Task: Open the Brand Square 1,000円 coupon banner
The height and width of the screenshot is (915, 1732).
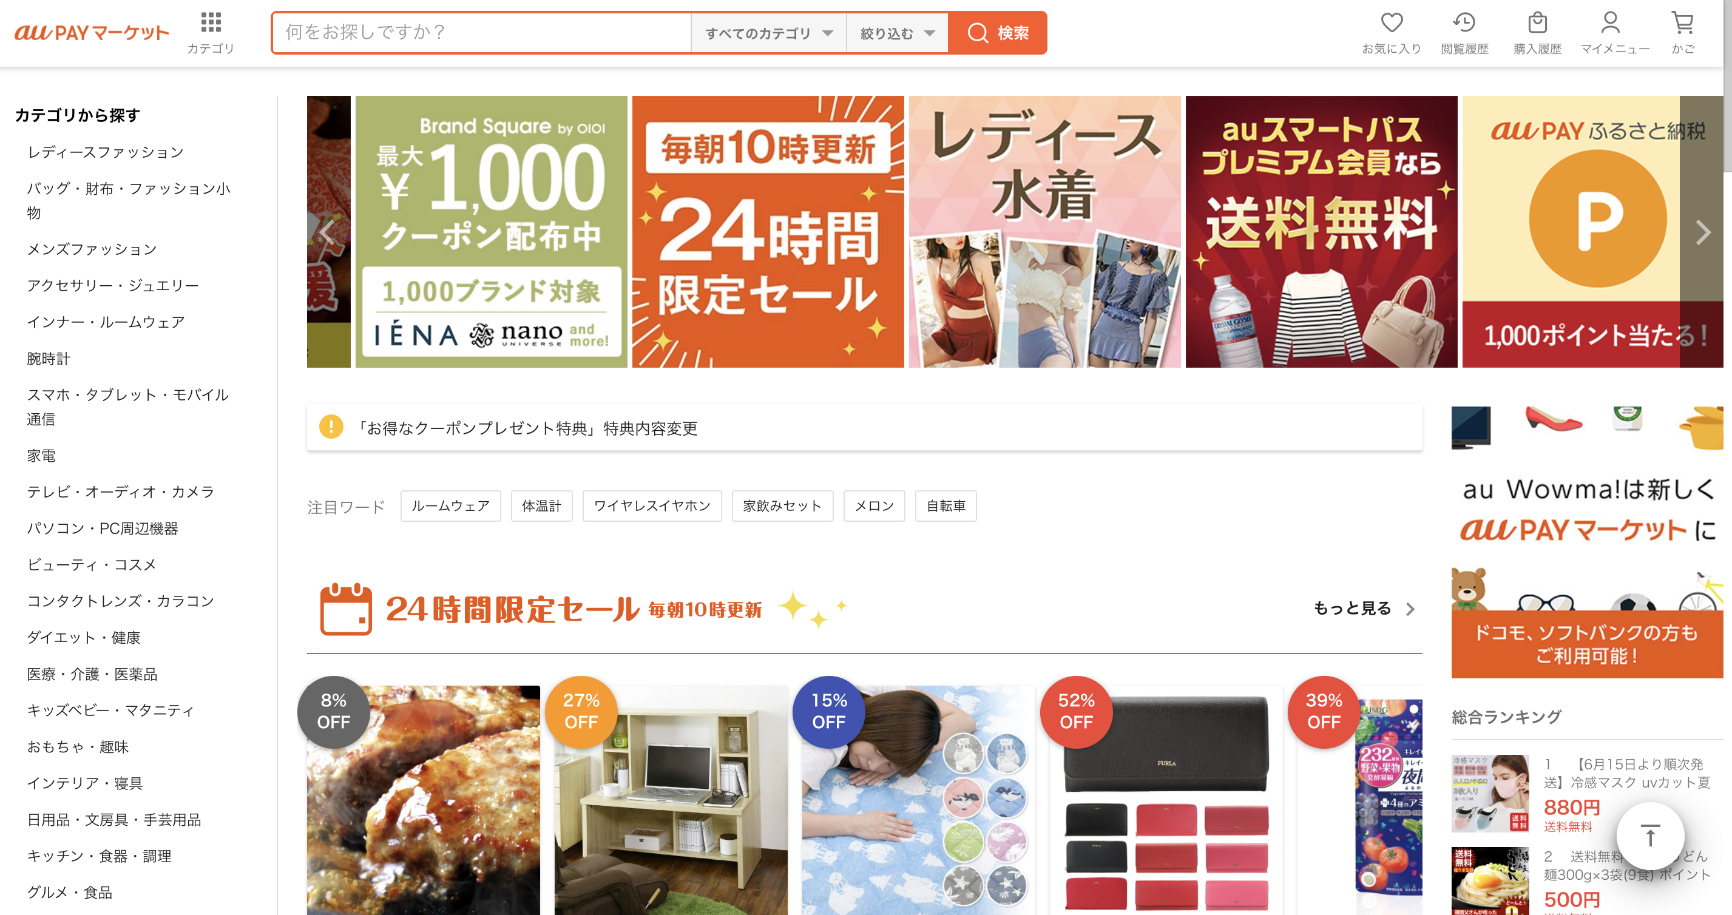Action: 491,231
